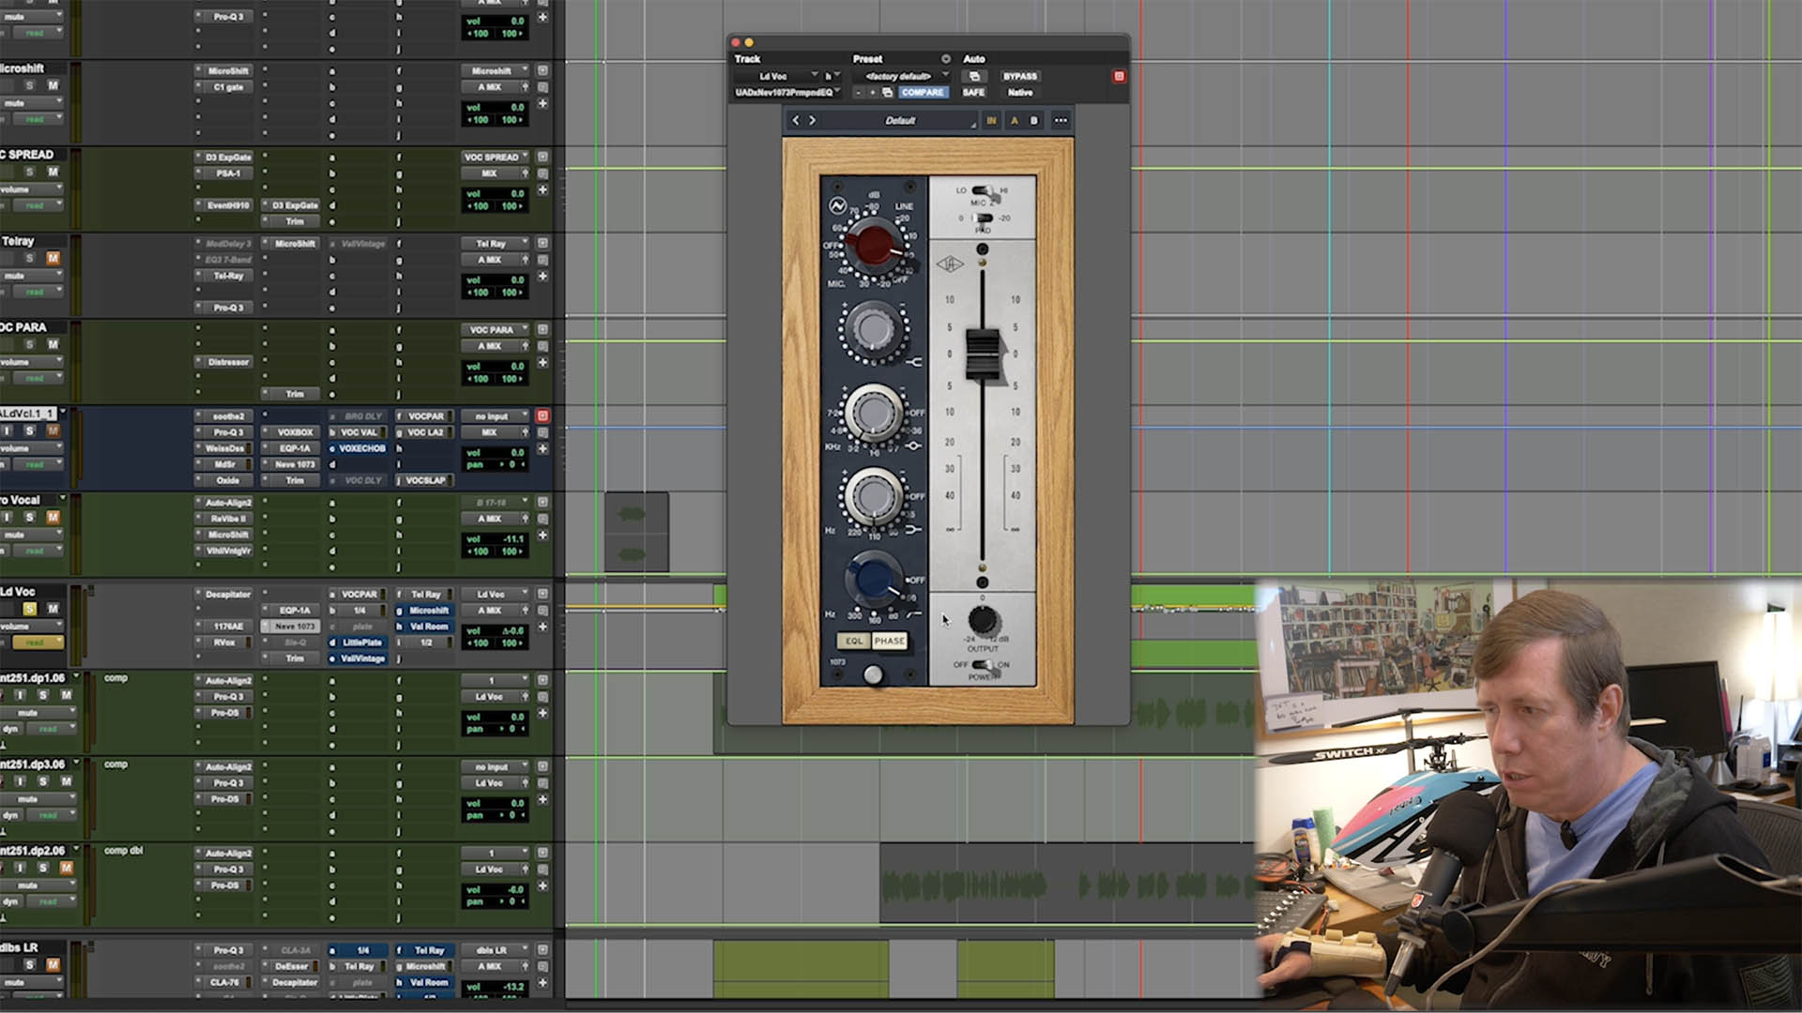Open the Default preset browser in UAD toolbar

[x=901, y=120]
